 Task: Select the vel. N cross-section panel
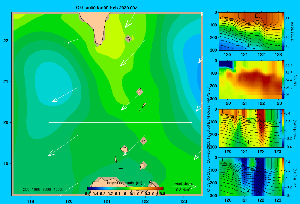click(x=250, y=128)
